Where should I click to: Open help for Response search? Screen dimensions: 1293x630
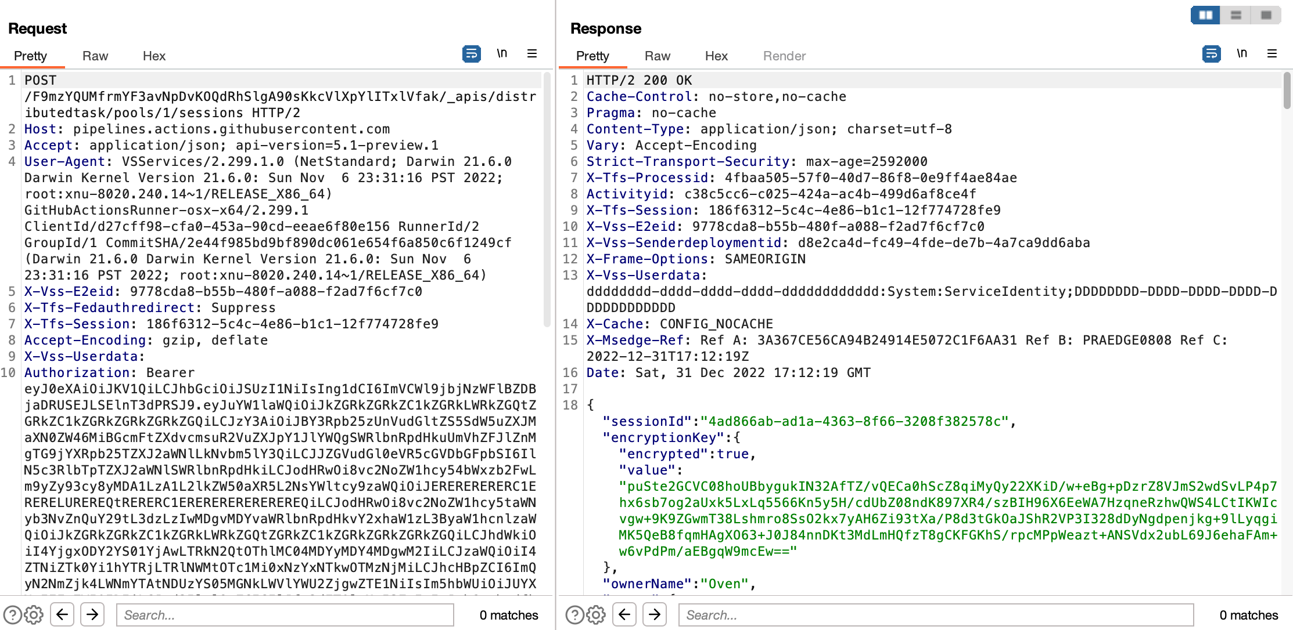575,615
